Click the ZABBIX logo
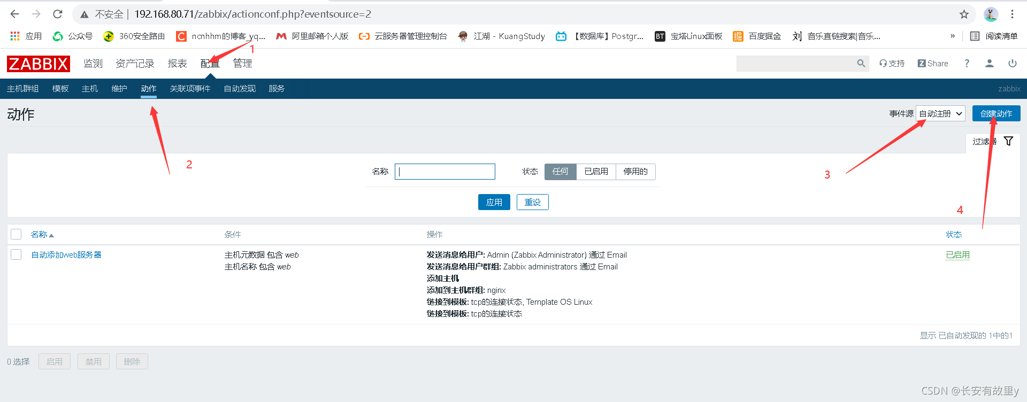 tap(39, 64)
